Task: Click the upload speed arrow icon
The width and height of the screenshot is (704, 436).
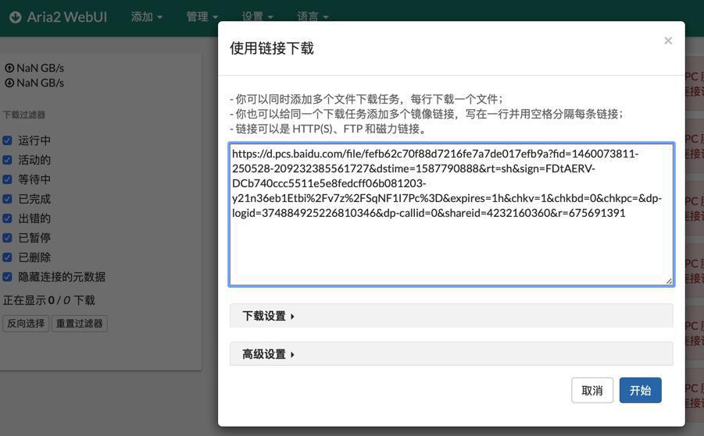Action: (9, 68)
